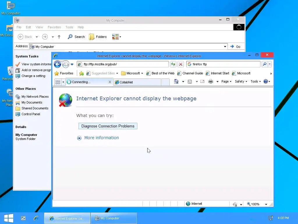Open the Favorites star button
This screenshot has height=224, width=298.
click(64, 73)
